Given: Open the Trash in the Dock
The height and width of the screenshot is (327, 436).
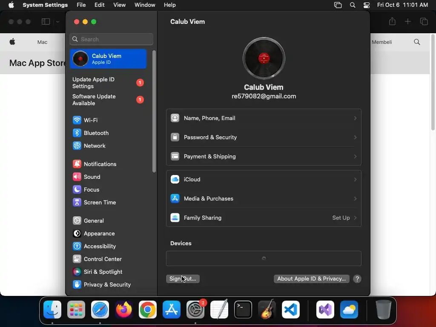Looking at the screenshot, I should pos(384,310).
